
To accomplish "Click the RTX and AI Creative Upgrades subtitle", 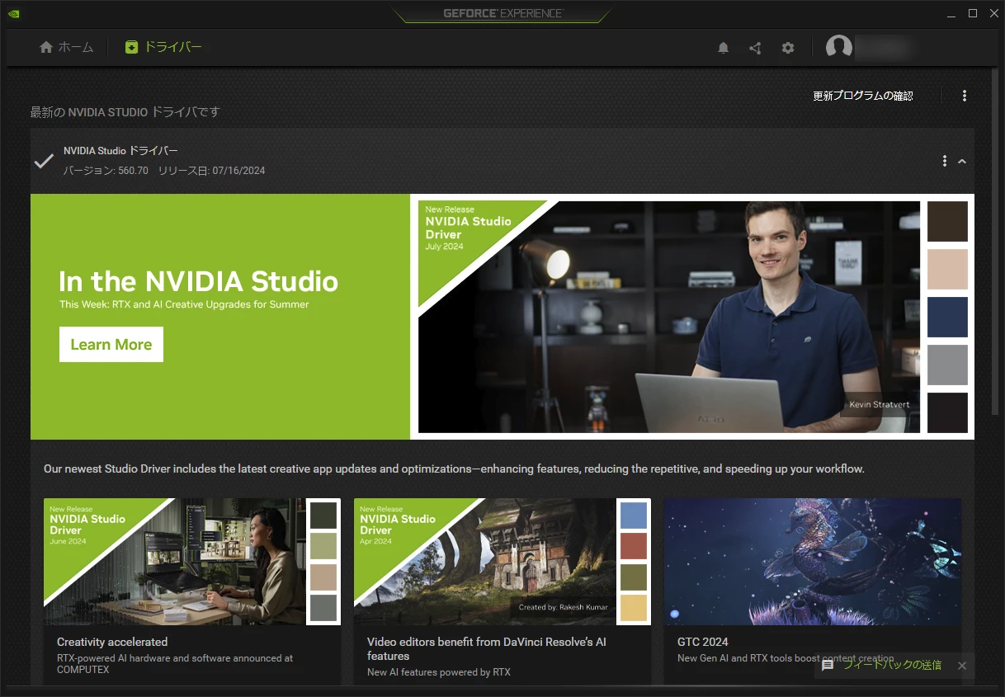I will click(x=184, y=304).
